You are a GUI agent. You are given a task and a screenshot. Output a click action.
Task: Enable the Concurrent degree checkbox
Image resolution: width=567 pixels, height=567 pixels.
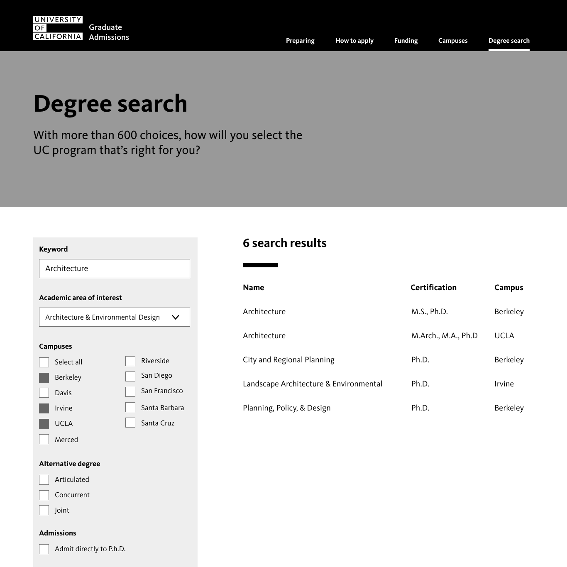[44, 495]
